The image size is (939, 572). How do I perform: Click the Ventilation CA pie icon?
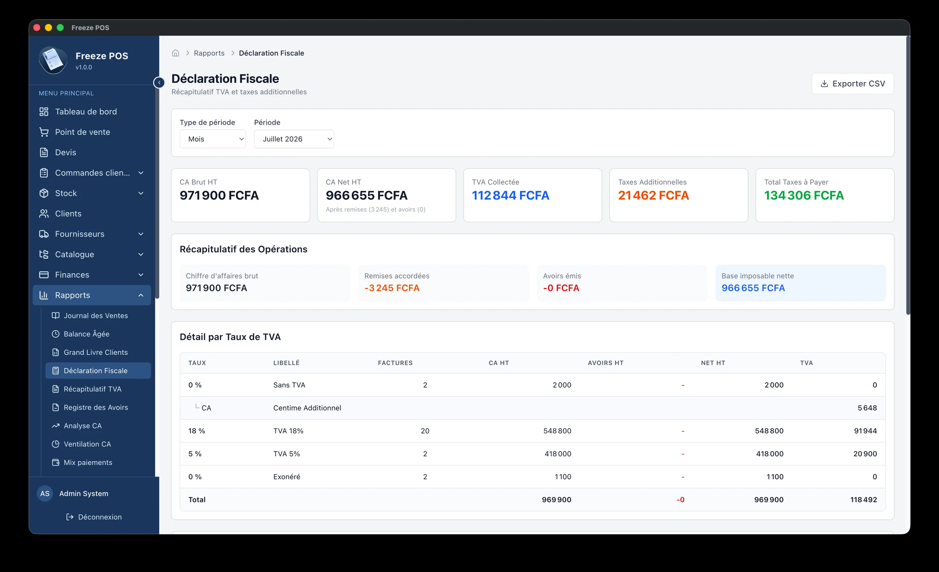(x=56, y=444)
